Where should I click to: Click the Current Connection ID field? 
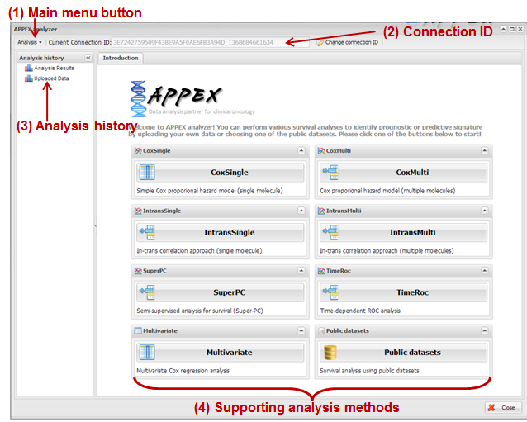pos(211,42)
